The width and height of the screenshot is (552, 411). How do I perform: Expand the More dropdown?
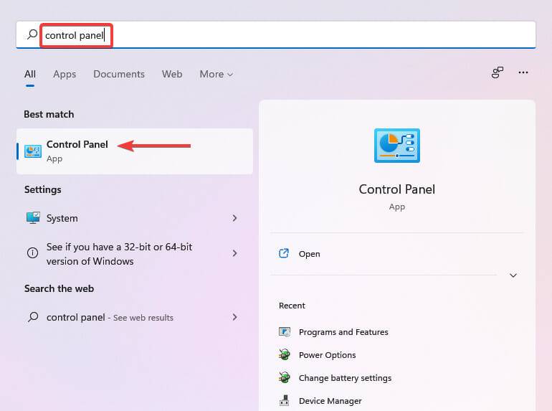click(x=216, y=75)
